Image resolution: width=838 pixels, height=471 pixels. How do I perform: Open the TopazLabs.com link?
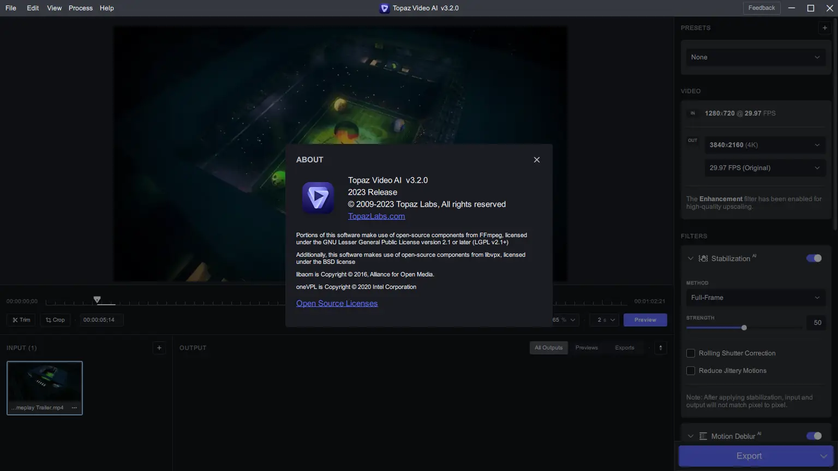tap(376, 216)
